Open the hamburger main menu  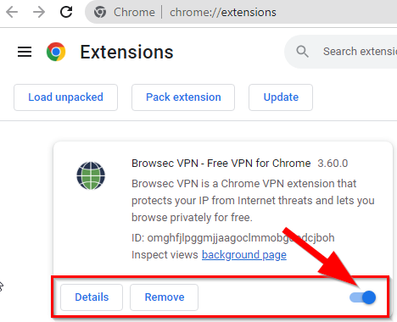pyautogui.click(x=25, y=52)
